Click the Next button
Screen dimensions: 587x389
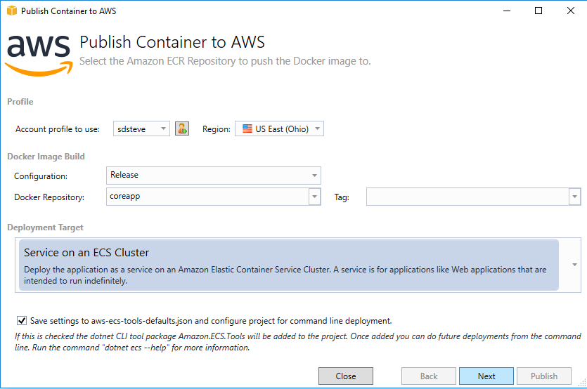[x=486, y=376]
